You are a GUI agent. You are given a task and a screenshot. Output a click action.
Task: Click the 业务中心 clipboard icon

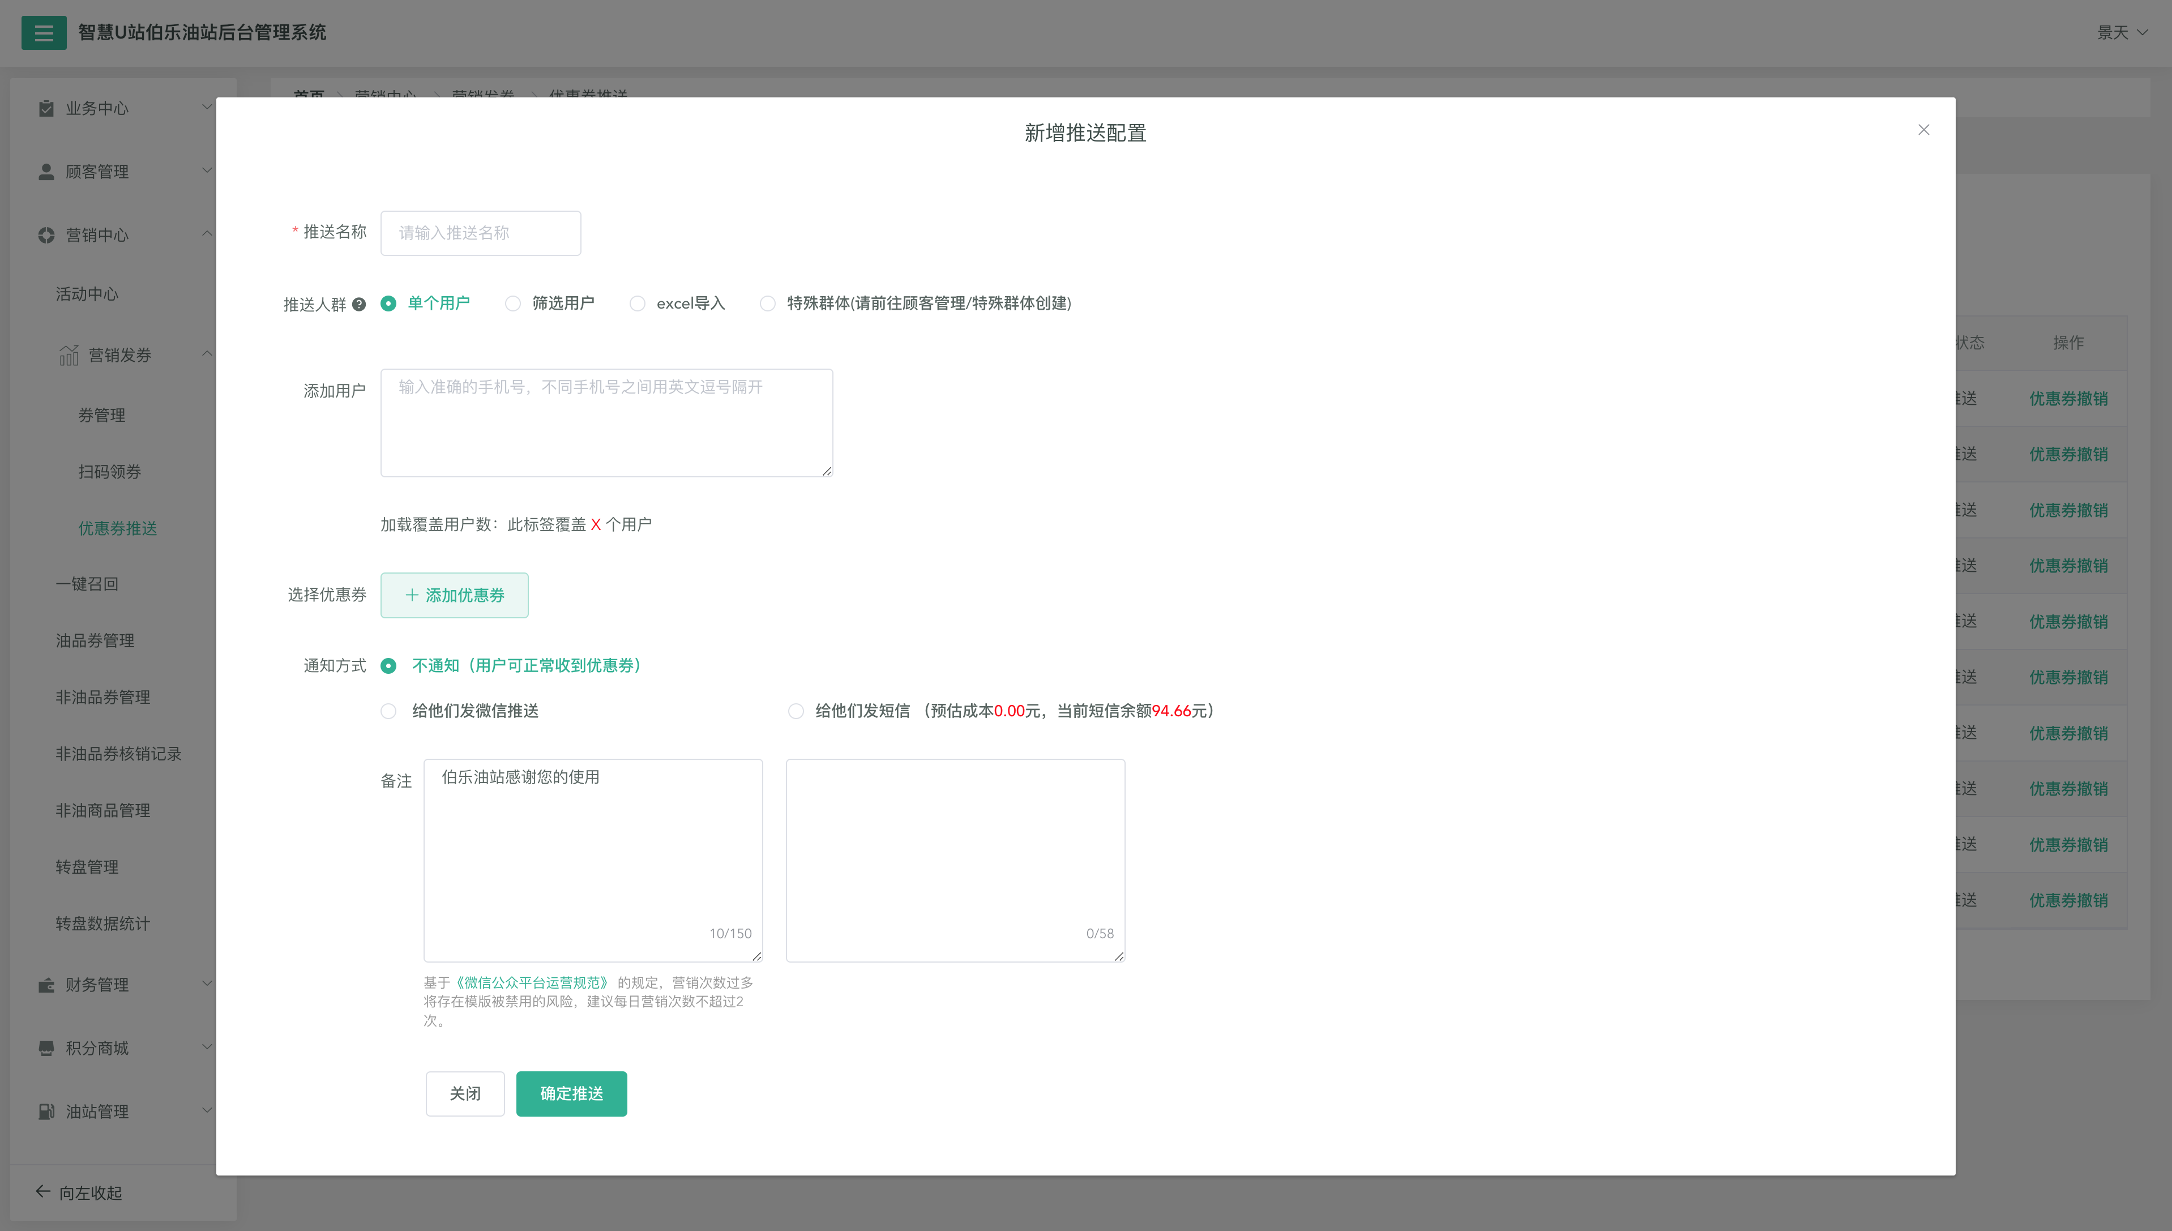click(46, 108)
